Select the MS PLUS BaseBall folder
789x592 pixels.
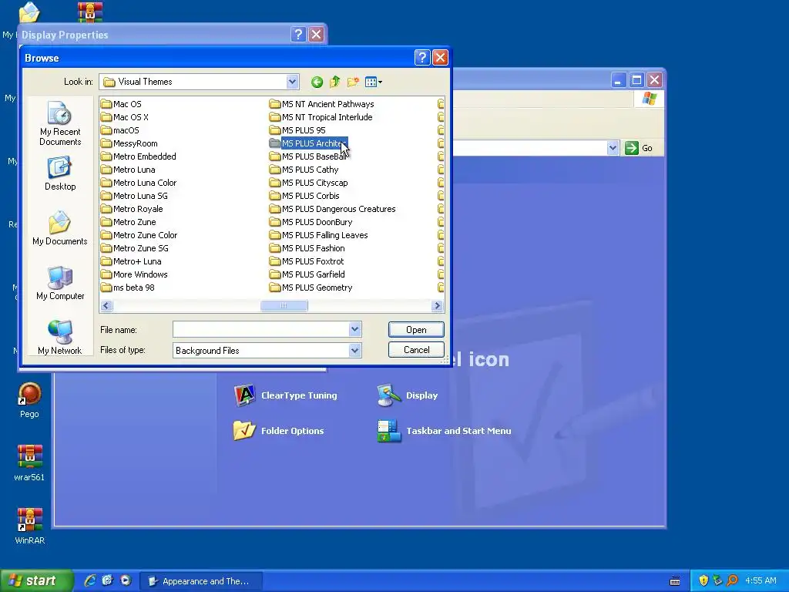point(308,156)
